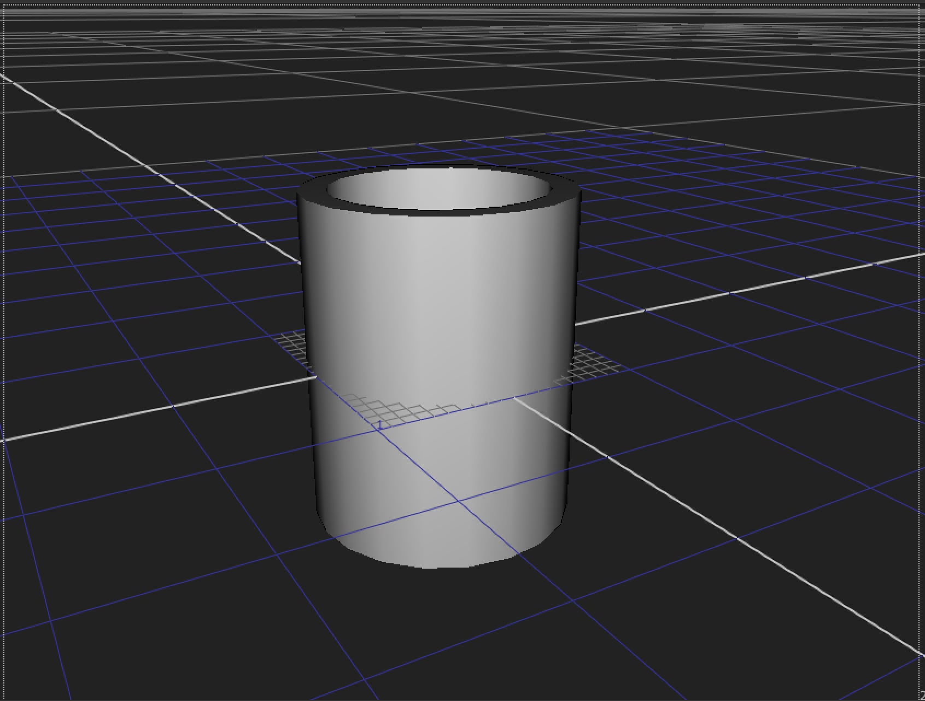925x701 pixels.
Task: Click the fine gray grid patch left of cylinder
Action: coord(291,346)
